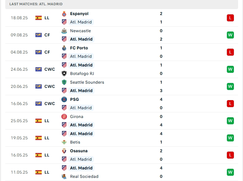This screenshot has height=181, width=243.
Task: Click the Newcastle club crest icon
Action: [64, 31]
